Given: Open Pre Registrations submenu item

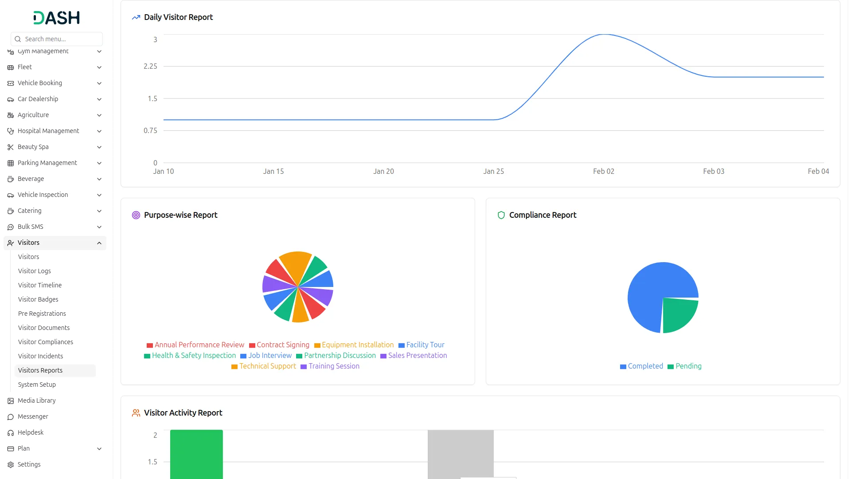Looking at the screenshot, I should 42,314.
